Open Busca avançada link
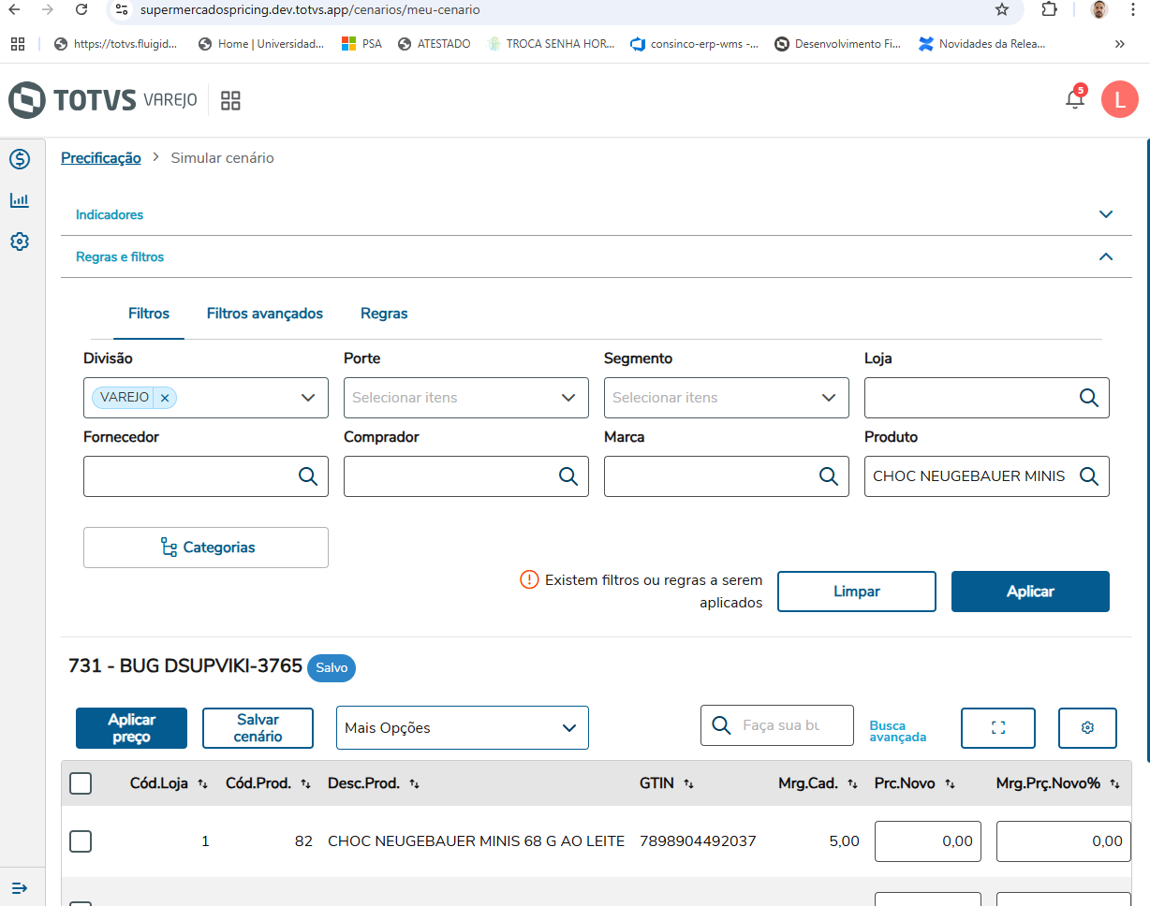 click(x=897, y=731)
